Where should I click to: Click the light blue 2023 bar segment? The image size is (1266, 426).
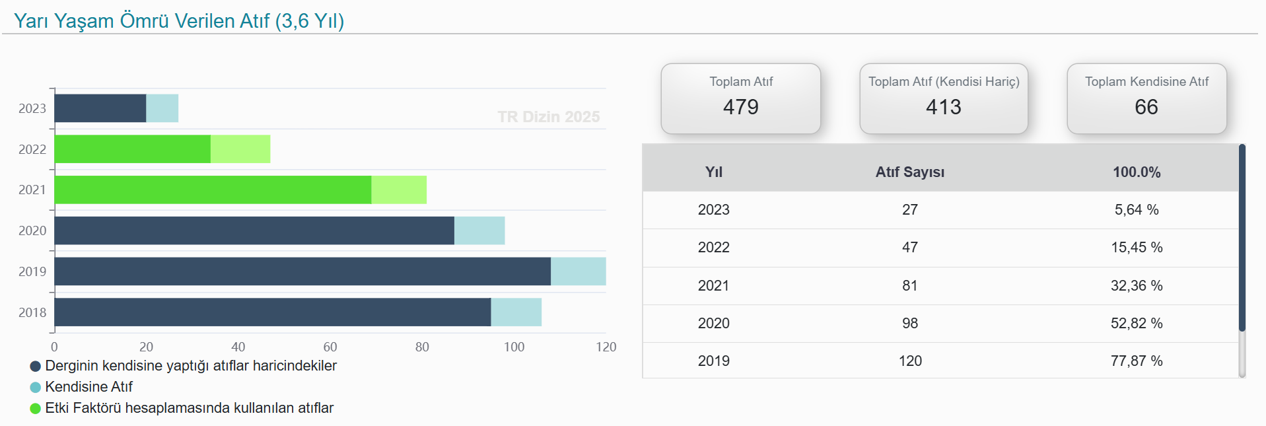pos(162,108)
